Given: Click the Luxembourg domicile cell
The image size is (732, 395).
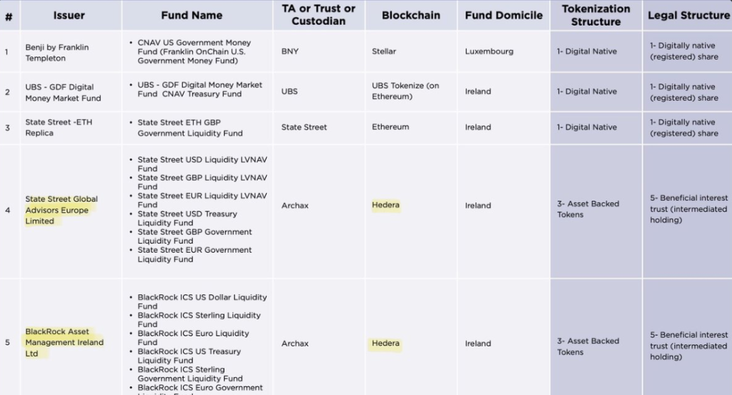Looking at the screenshot, I should [x=490, y=51].
